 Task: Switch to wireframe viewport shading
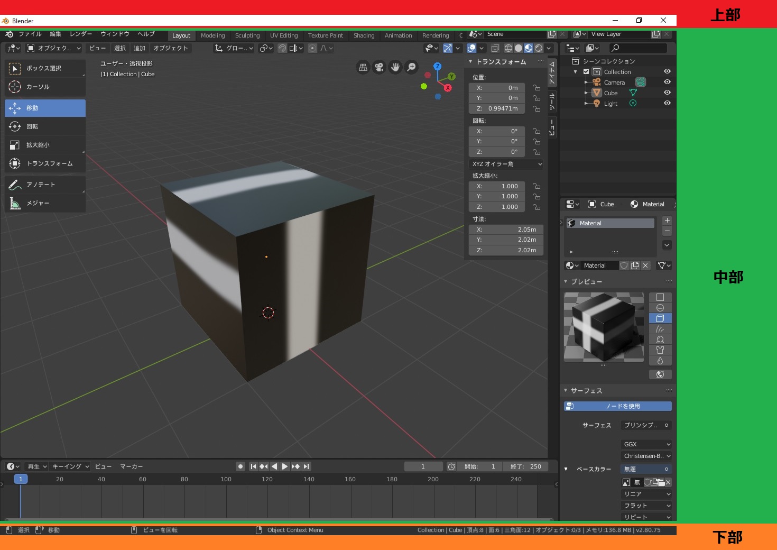508,48
